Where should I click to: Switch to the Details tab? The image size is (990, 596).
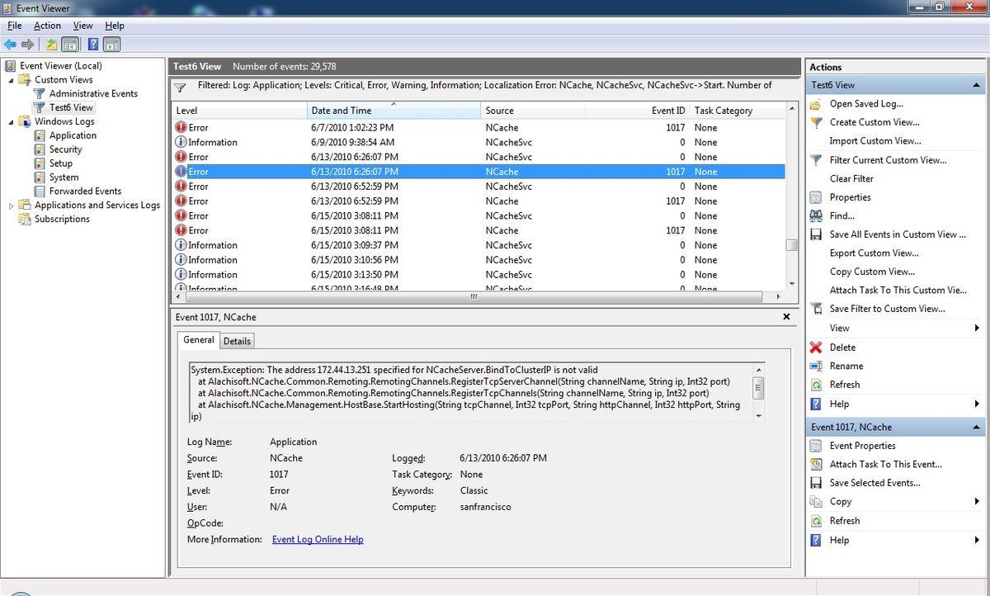coord(237,341)
